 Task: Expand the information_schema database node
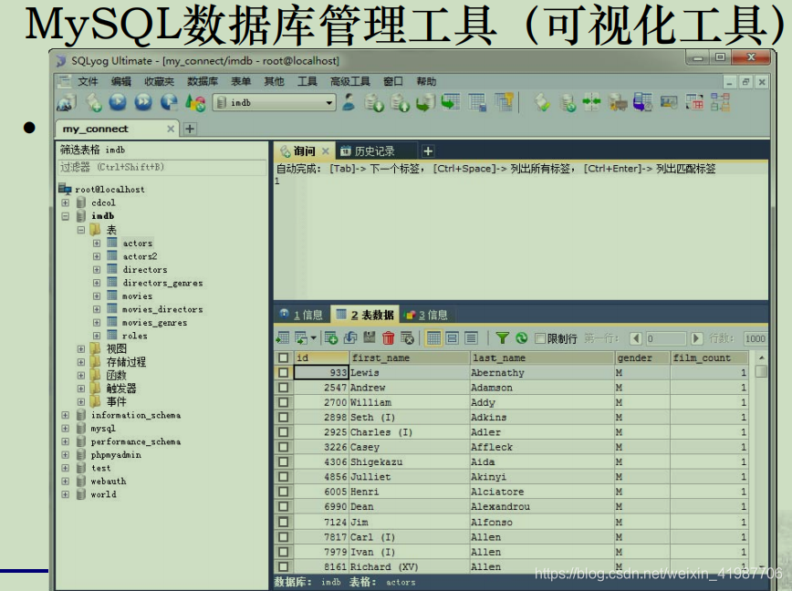pyautogui.click(x=65, y=415)
